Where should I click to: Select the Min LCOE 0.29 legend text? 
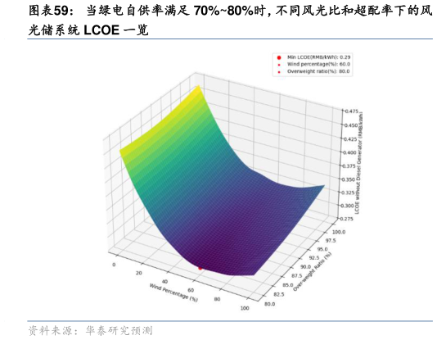point(318,57)
